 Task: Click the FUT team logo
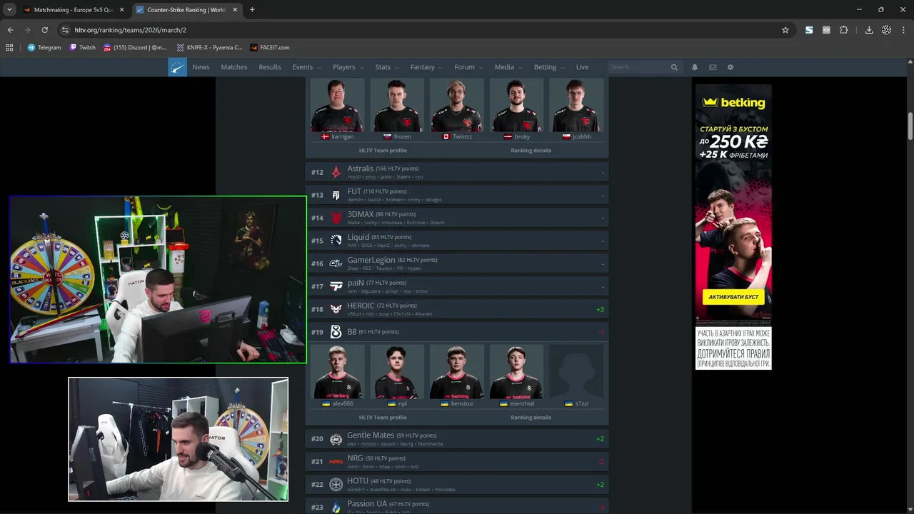pos(336,195)
